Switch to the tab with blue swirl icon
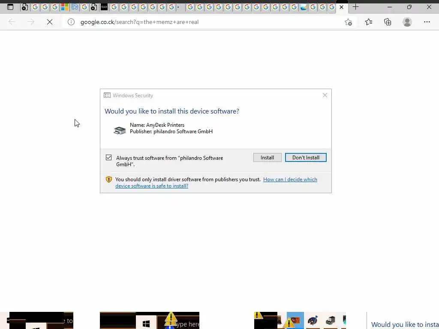The image size is (439, 329). click(x=75, y=7)
